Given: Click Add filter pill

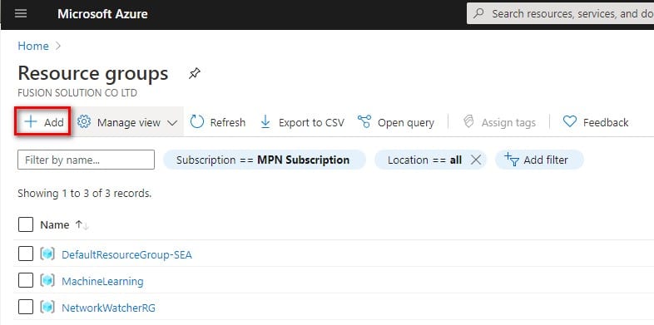Looking at the screenshot, I should pyautogui.click(x=539, y=160).
